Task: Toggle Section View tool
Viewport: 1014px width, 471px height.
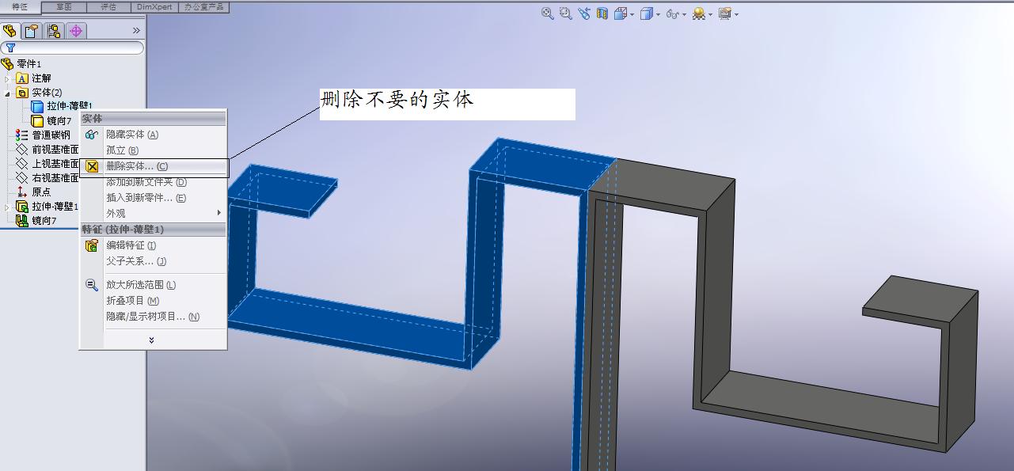Action: pyautogui.click(x=602, y=13)
